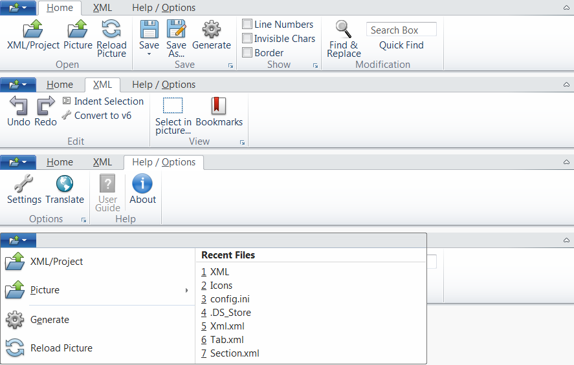Expand the Picture submenu arrow in the application menu
This screenshot has width=574, height=365.
(187, 291)
